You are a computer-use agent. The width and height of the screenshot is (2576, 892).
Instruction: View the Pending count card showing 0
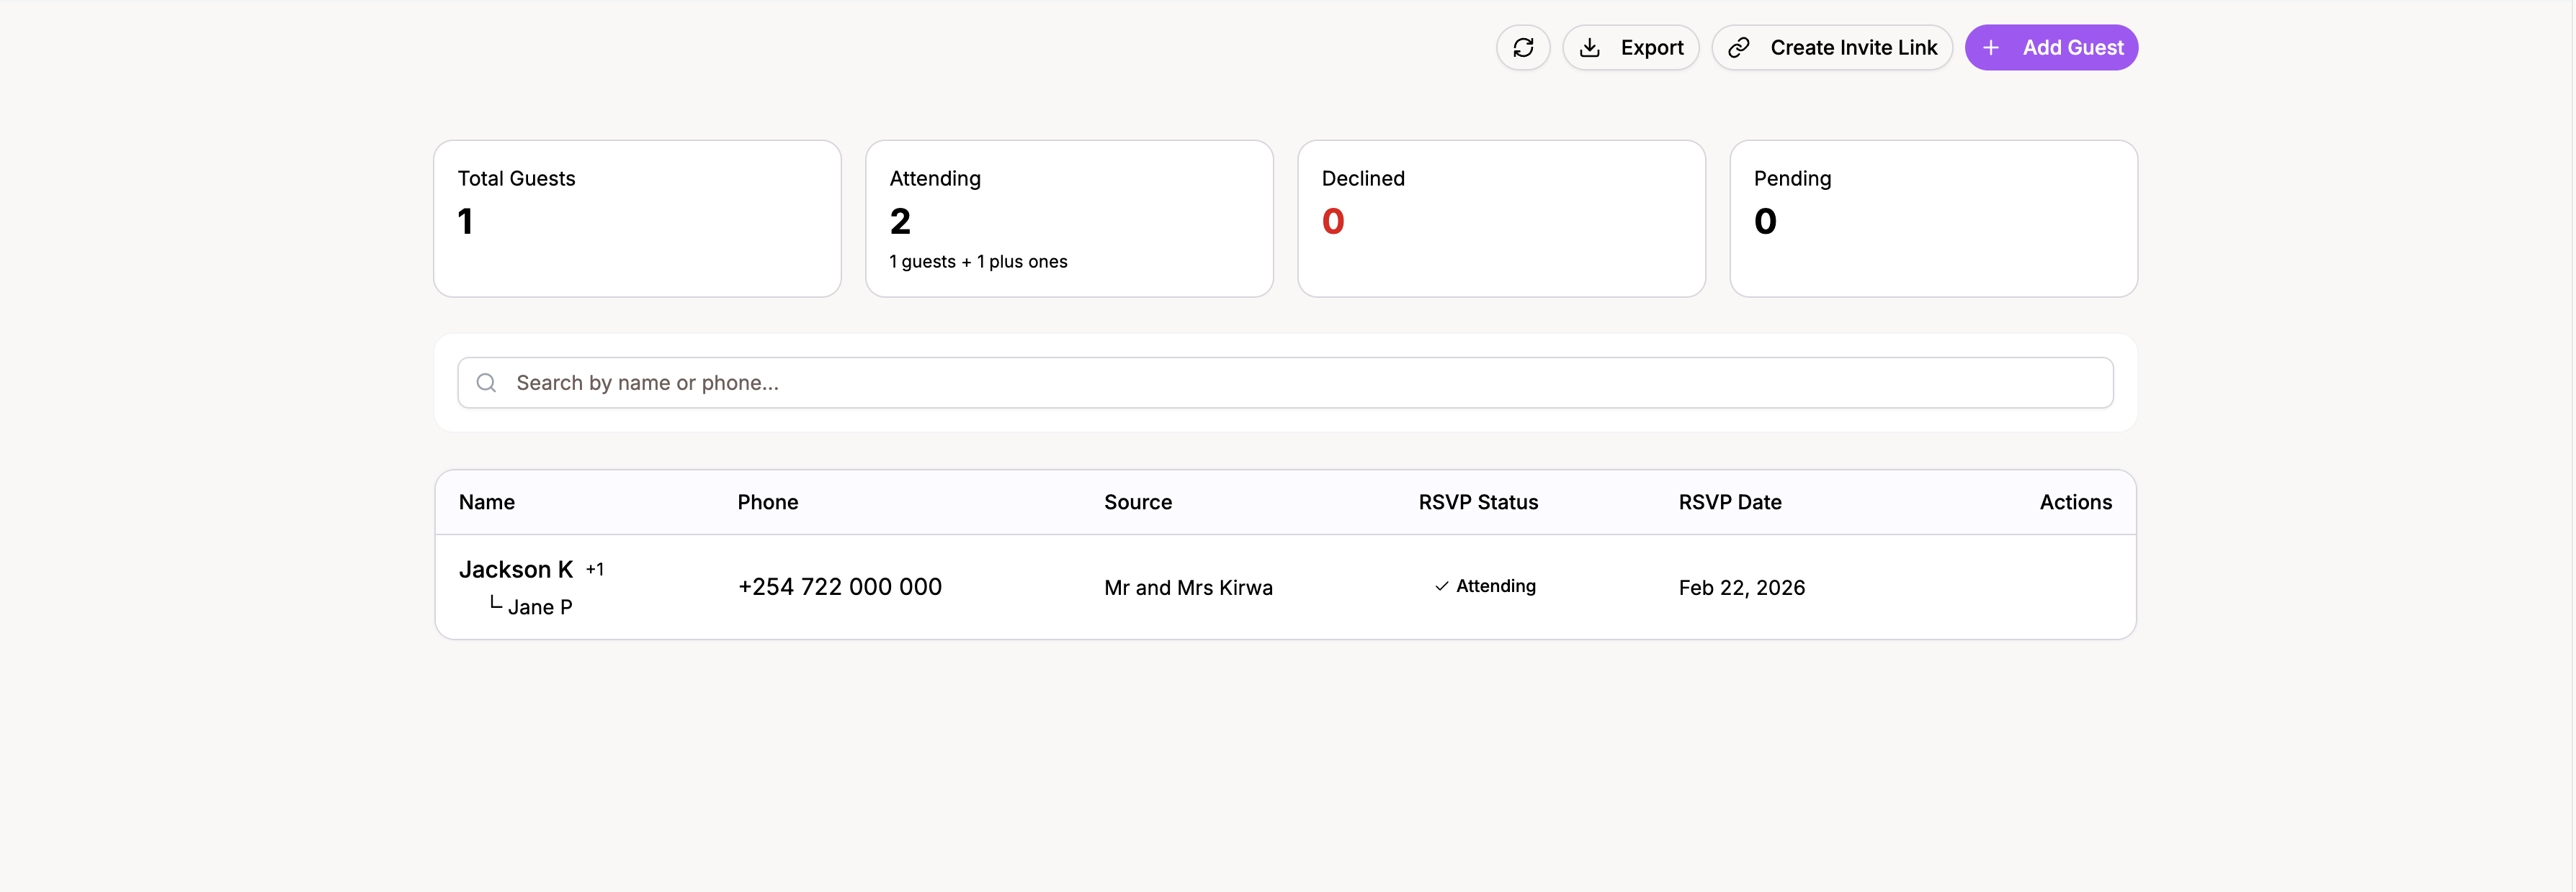[1932, 219]
